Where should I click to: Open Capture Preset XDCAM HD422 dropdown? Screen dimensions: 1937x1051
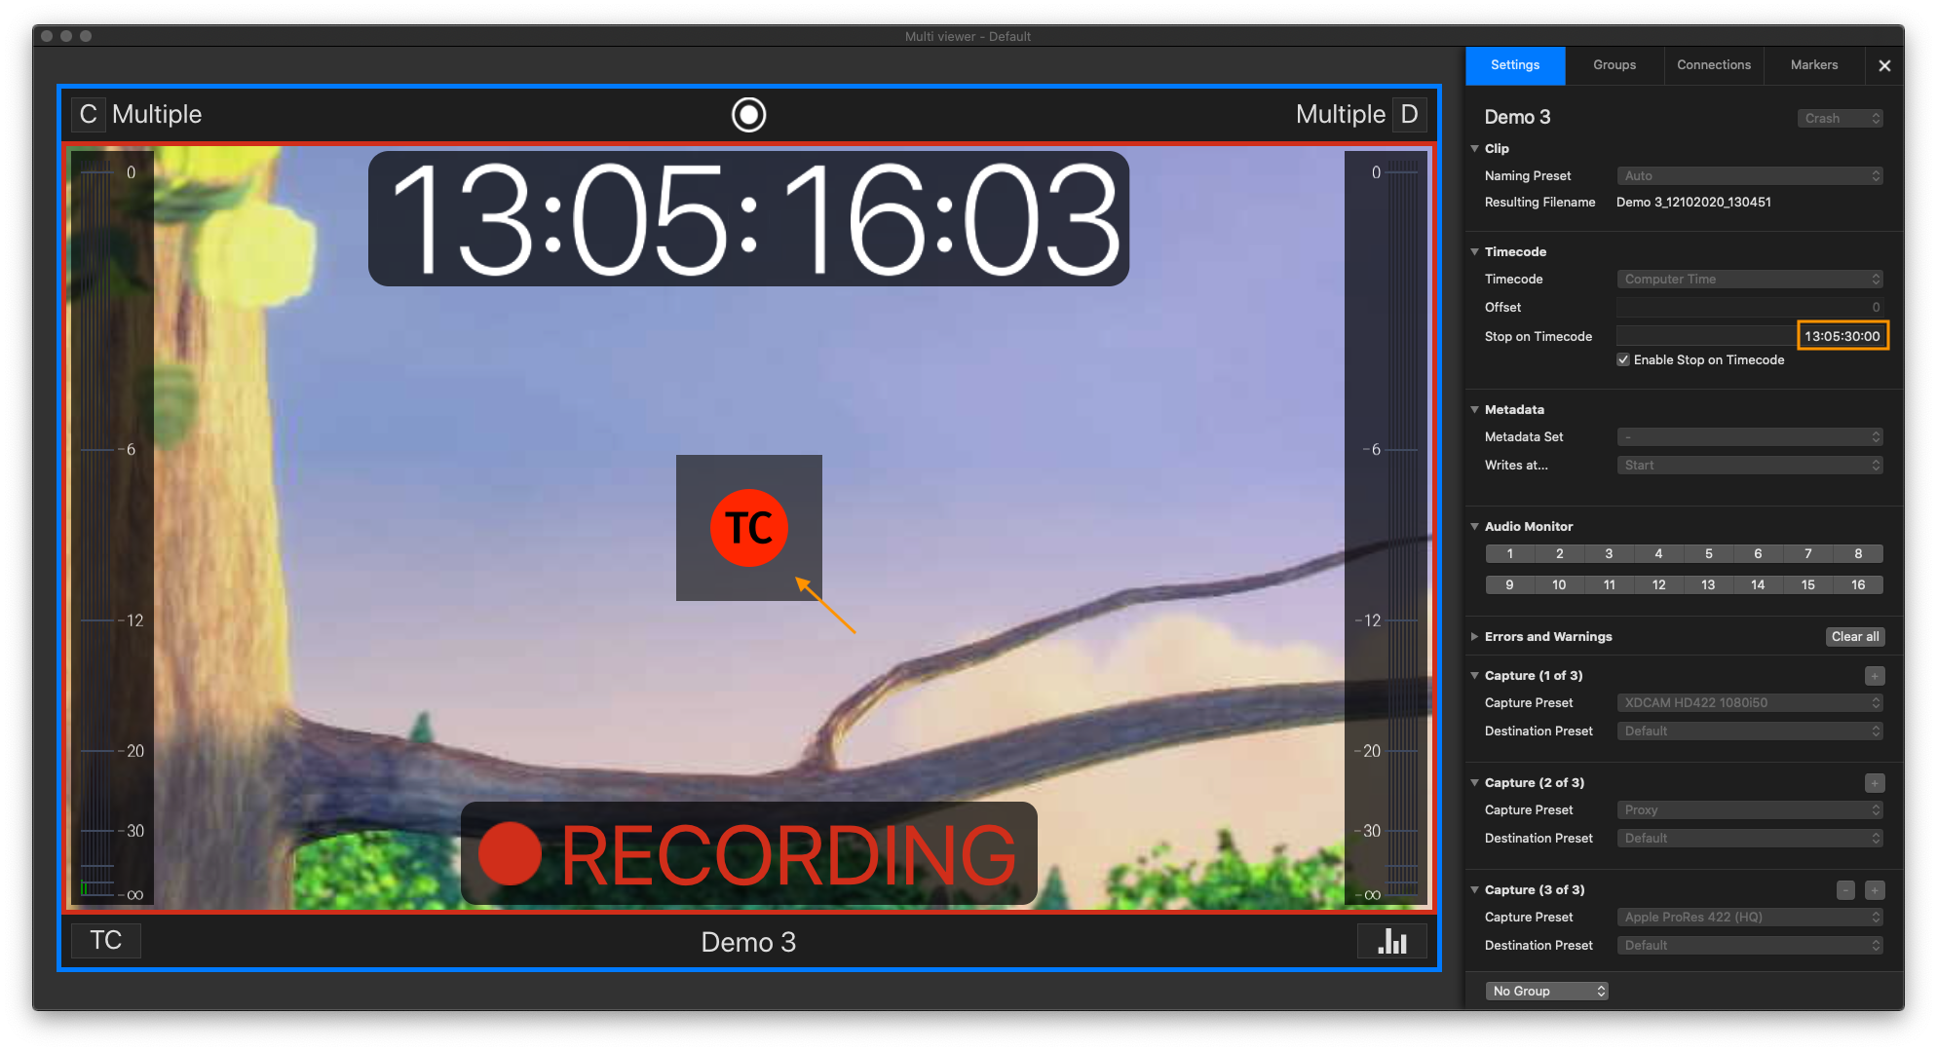click(x=1750, y=703)
